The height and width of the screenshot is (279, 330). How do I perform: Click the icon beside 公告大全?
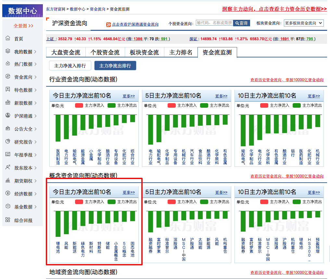point(8,128)
